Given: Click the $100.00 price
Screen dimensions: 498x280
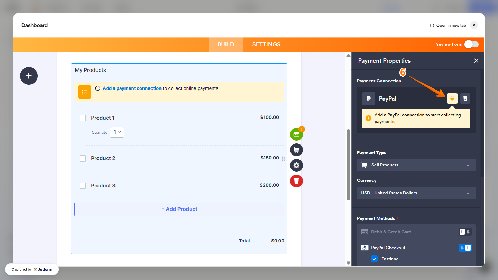Looking at the screenshot, I should click(270, 117).
